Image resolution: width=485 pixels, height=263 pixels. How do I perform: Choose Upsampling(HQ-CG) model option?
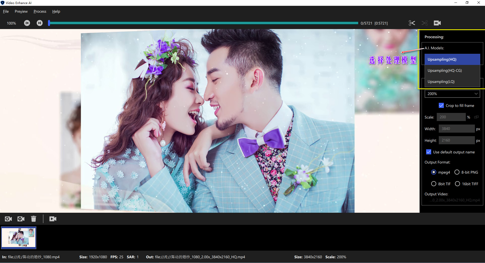click(x=452, y=70)
